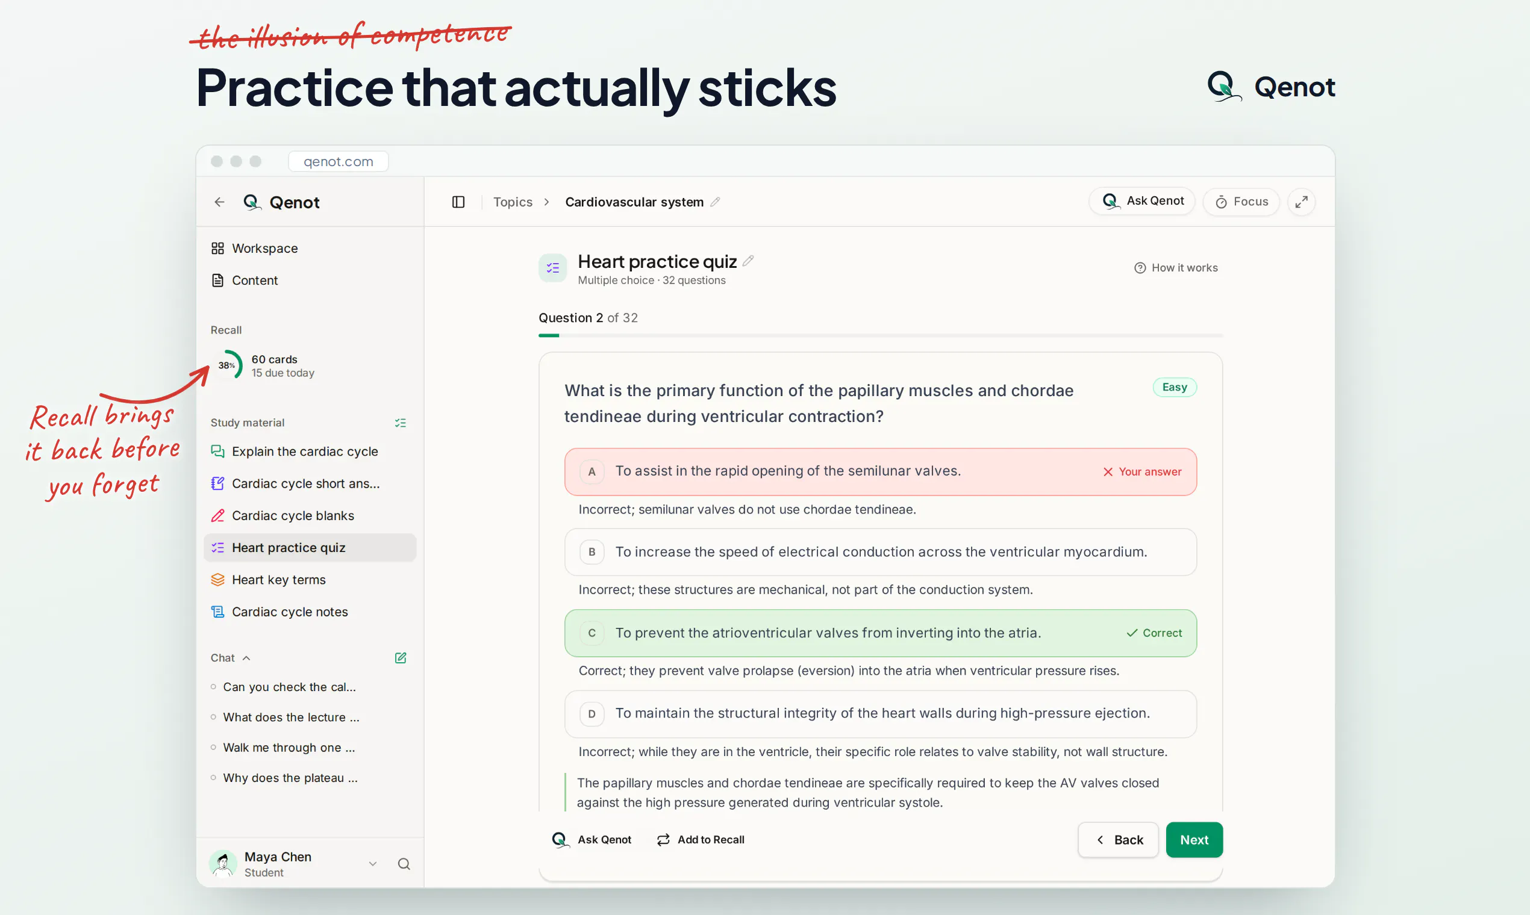The width and height of the screenshot is (1530, 915).
Task: Open search with the magnifier icon
Action: pyautogui.click(x=404, y=864)
